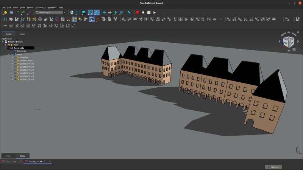This screenshot has height=170, width=303.
Task: Click the Gesture navigation style button
Action: (273, 167)
